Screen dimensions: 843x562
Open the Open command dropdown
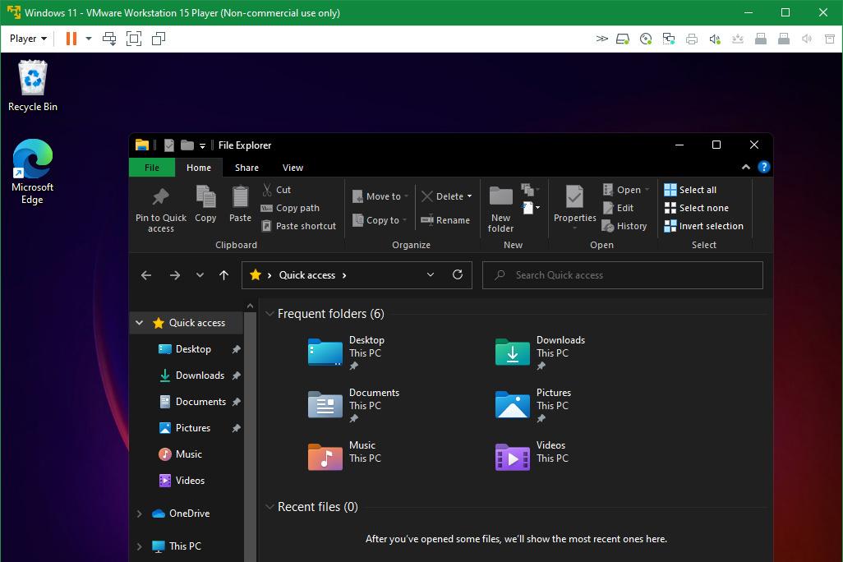647,190
